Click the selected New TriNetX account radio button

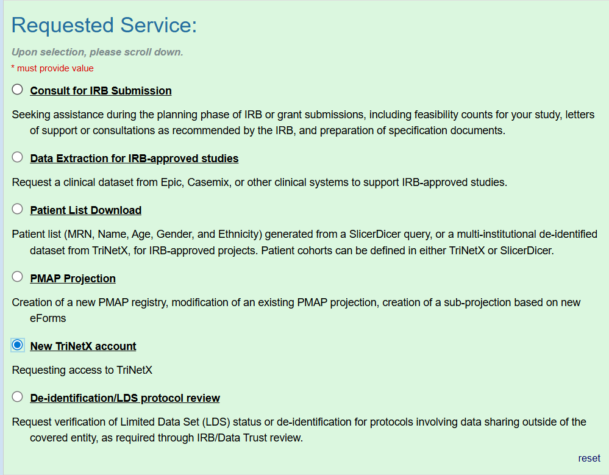point(17,345)
